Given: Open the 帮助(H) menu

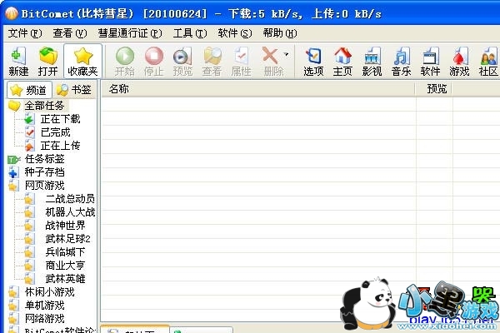Looking at the screenshot, I should tap(280, 33).
